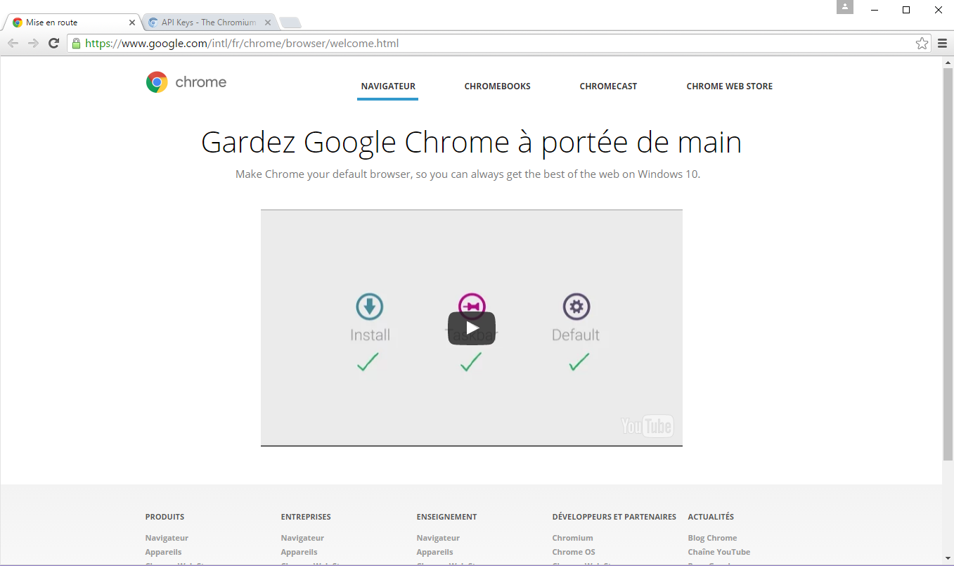Visit the Blog Chrome link

pyautogui.click(x=712, y=537)
